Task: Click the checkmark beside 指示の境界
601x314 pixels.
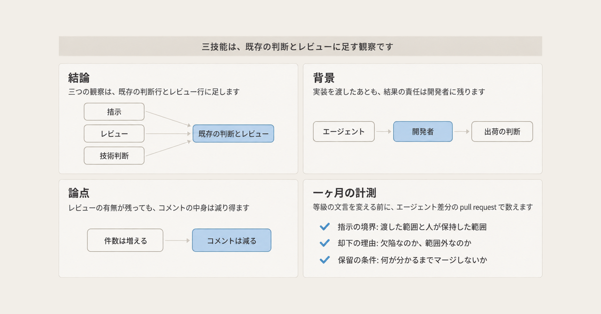Action: coord(324,226)
